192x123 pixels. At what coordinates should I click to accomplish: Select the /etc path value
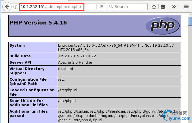tap(61, 80)
